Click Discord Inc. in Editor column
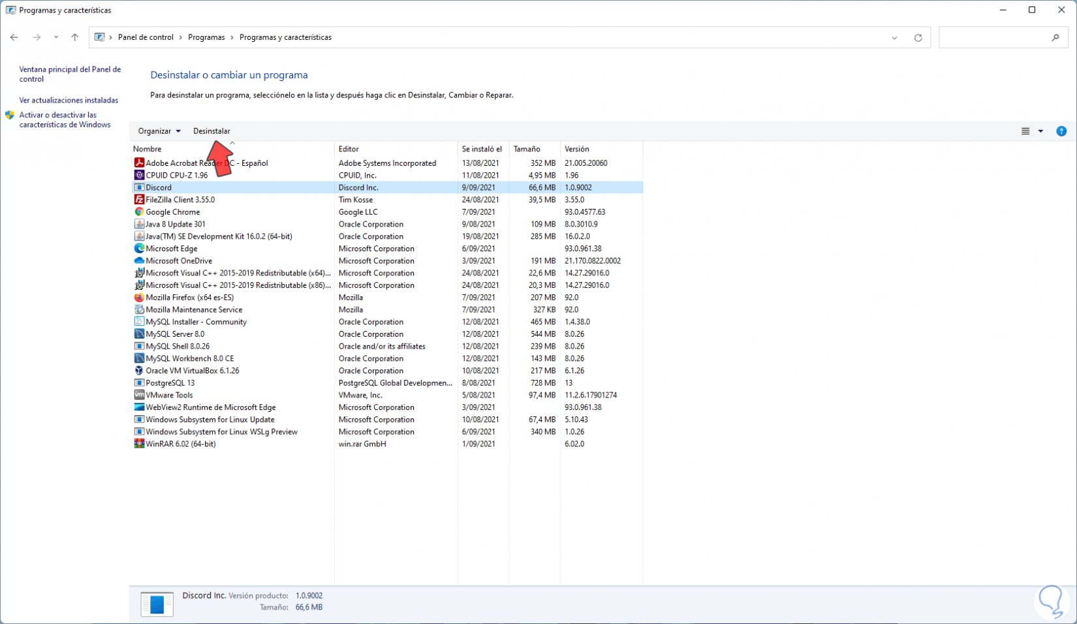This screenshot has width=1077, height=624. pyautogui.click(x=358, y=187)
